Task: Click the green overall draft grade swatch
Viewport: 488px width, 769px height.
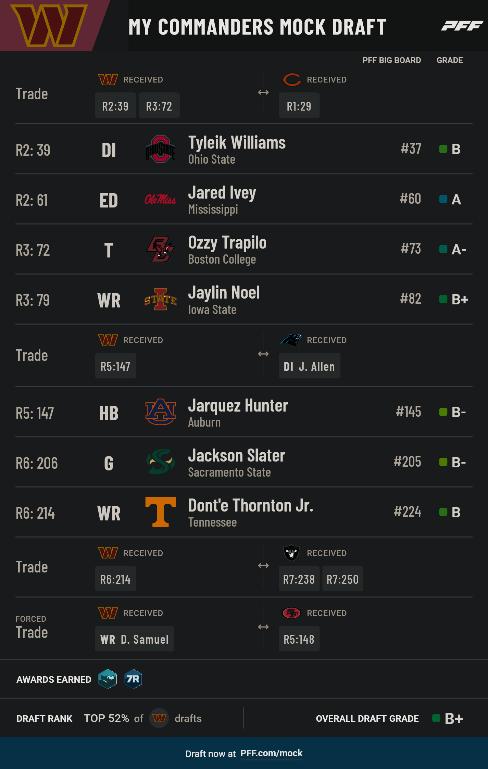Action: [436, 718]
